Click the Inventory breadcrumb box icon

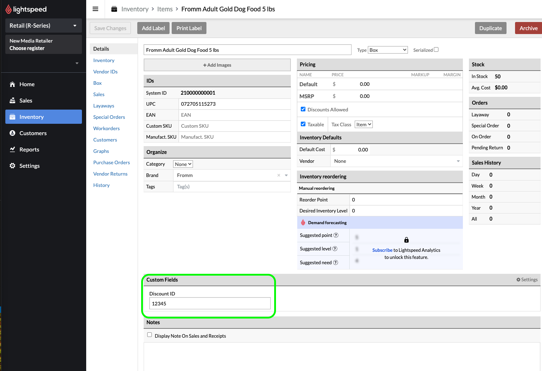click(114, 9)
